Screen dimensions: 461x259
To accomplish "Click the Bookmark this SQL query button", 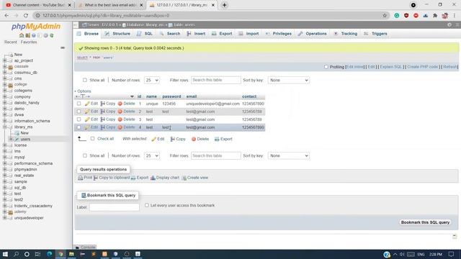I will (x=425, y=222).
